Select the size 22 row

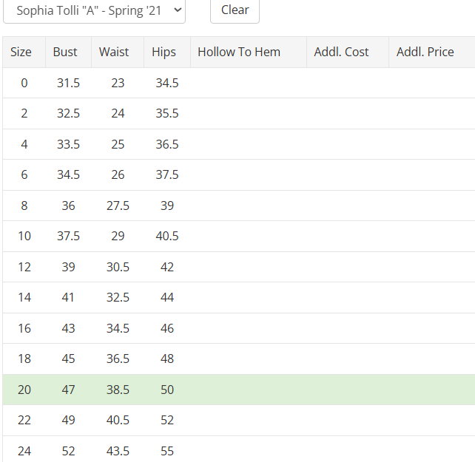coord(237,420)
